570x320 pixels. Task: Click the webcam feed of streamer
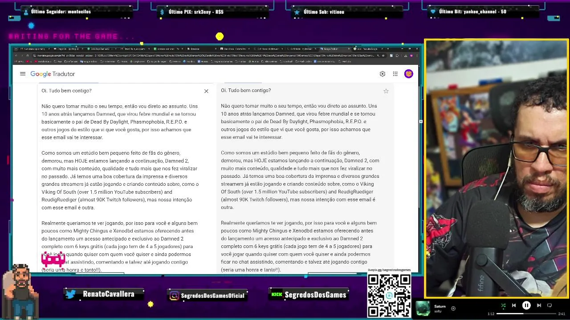[496, 168]
